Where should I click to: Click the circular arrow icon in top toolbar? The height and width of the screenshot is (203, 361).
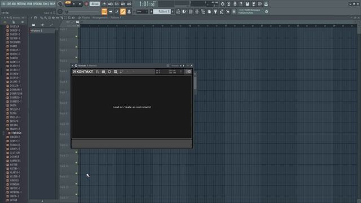(222, 4)
